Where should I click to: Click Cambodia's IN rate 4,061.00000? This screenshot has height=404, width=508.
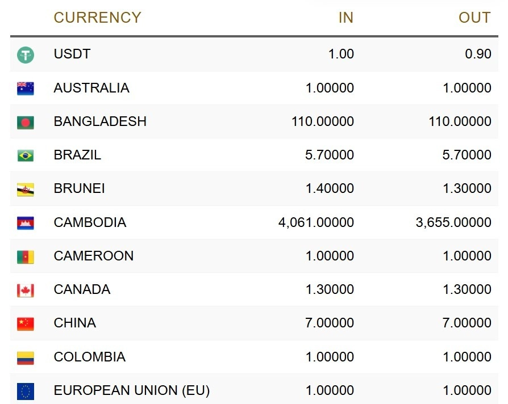316,222
